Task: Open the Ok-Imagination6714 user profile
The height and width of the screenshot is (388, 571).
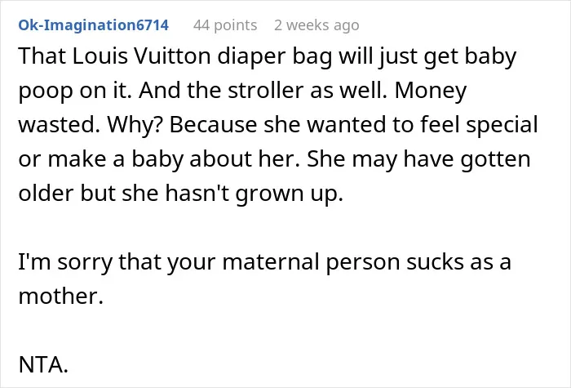Action: pyautogui.click(x=93, y=25)
